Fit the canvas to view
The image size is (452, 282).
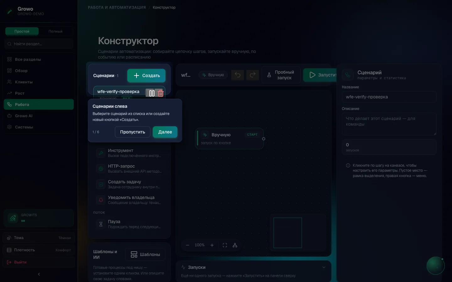[225, 245]
